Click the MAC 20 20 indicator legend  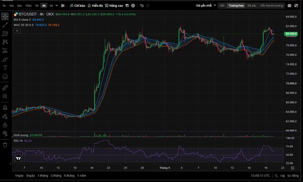click(24, 25)
